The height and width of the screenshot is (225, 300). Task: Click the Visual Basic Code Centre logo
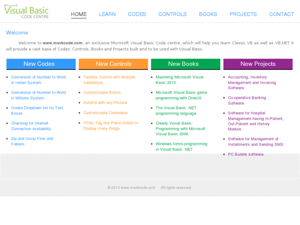tap(26, 11)
